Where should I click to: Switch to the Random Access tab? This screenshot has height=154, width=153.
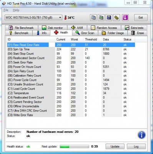[104, 28]
